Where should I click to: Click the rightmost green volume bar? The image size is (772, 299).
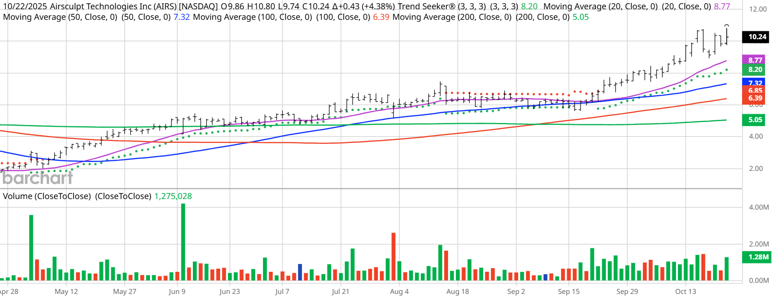[x=727, y=269]
